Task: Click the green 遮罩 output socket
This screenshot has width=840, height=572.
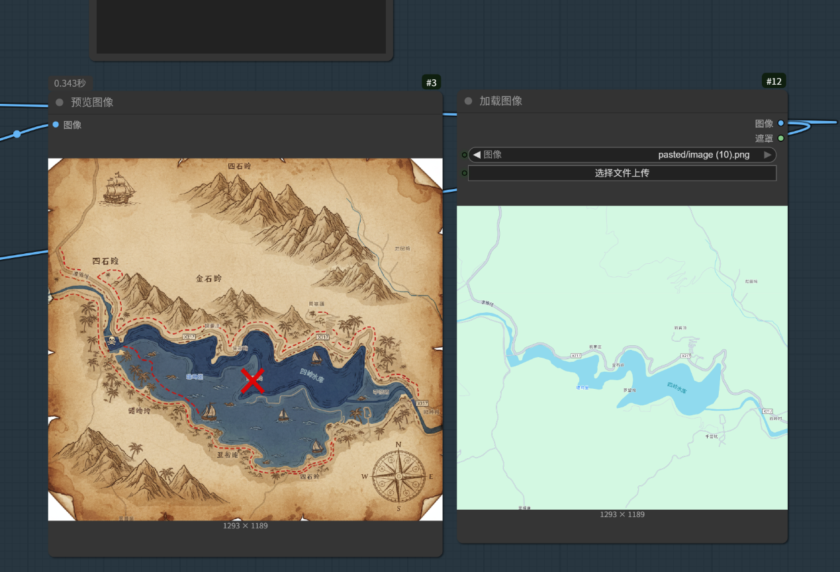Action: [781, 138]
